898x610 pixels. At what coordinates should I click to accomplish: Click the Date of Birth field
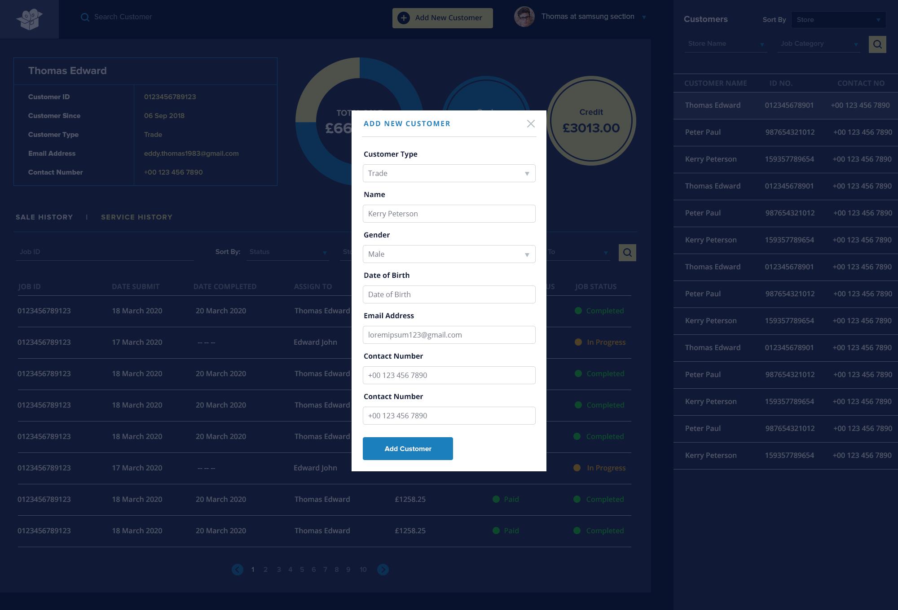(449, 294)
